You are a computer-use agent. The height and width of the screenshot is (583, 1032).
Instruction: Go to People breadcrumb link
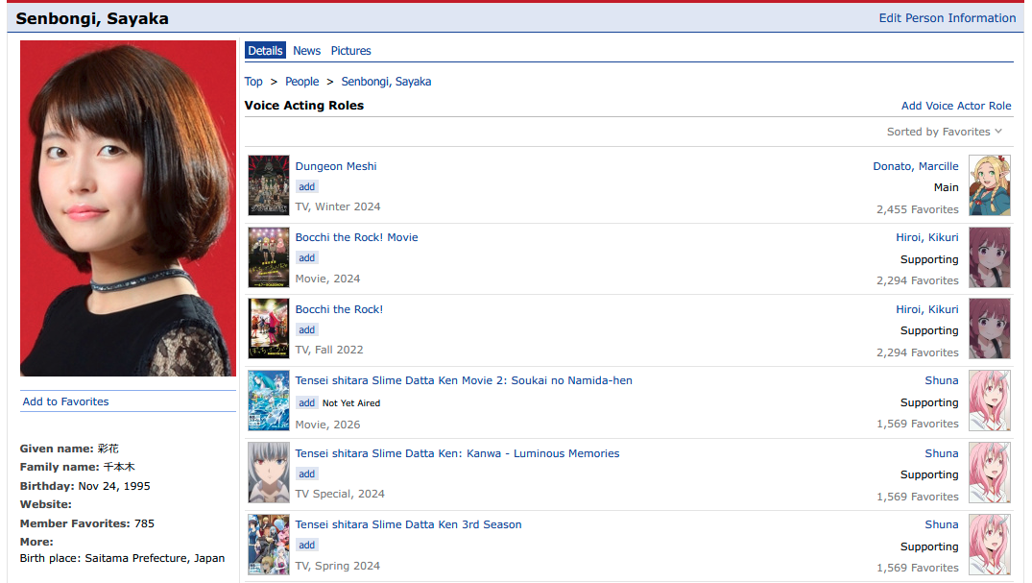click(x=302, y=82)
